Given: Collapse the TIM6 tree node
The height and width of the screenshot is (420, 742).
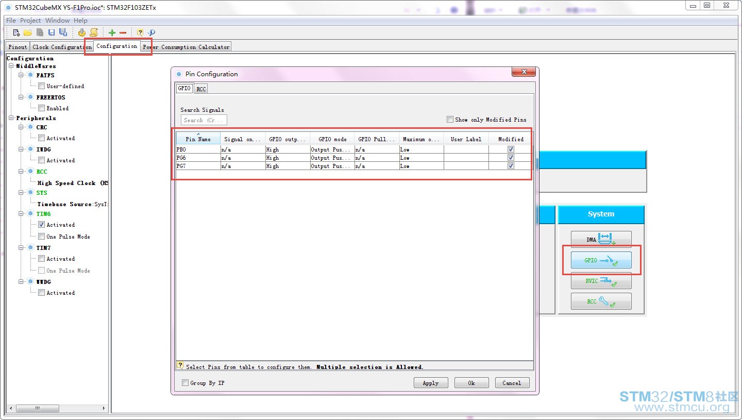Looking at the screenshot, I should point(22,214).
